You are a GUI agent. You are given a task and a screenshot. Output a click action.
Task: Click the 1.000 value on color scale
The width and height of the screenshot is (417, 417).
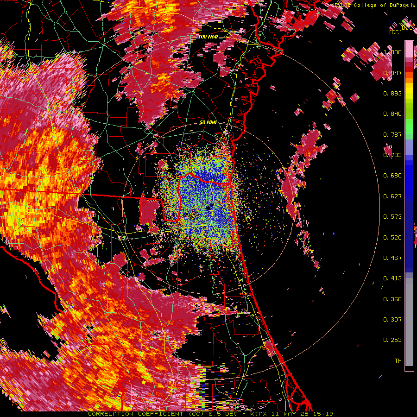pyautogui.click(x=392, y=52)
